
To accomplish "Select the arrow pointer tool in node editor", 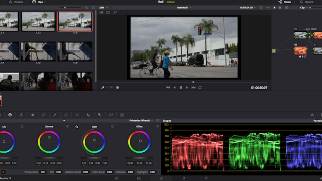I will 274,8.
